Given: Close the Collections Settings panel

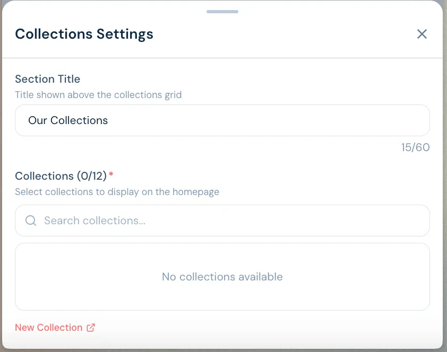Looking at the screenshot, I should pyautogui.click(x=422, y=34).
